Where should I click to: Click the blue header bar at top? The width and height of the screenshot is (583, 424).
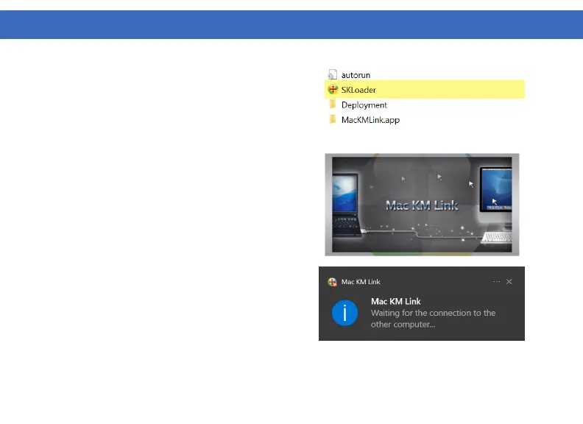(x=291, y=24)
